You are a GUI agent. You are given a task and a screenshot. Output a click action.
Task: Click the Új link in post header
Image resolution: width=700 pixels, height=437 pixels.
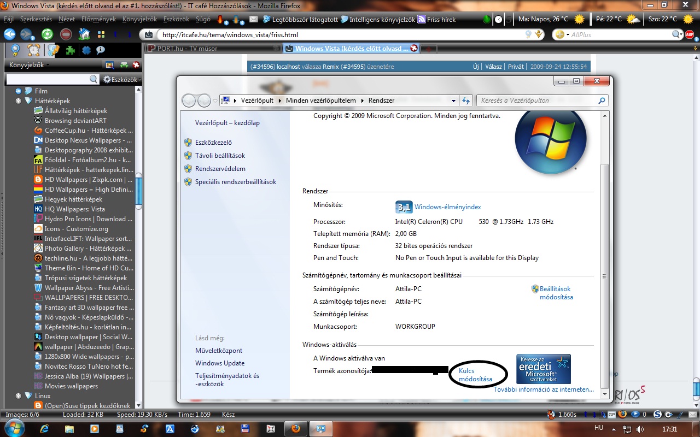click(x=476, y=67)
